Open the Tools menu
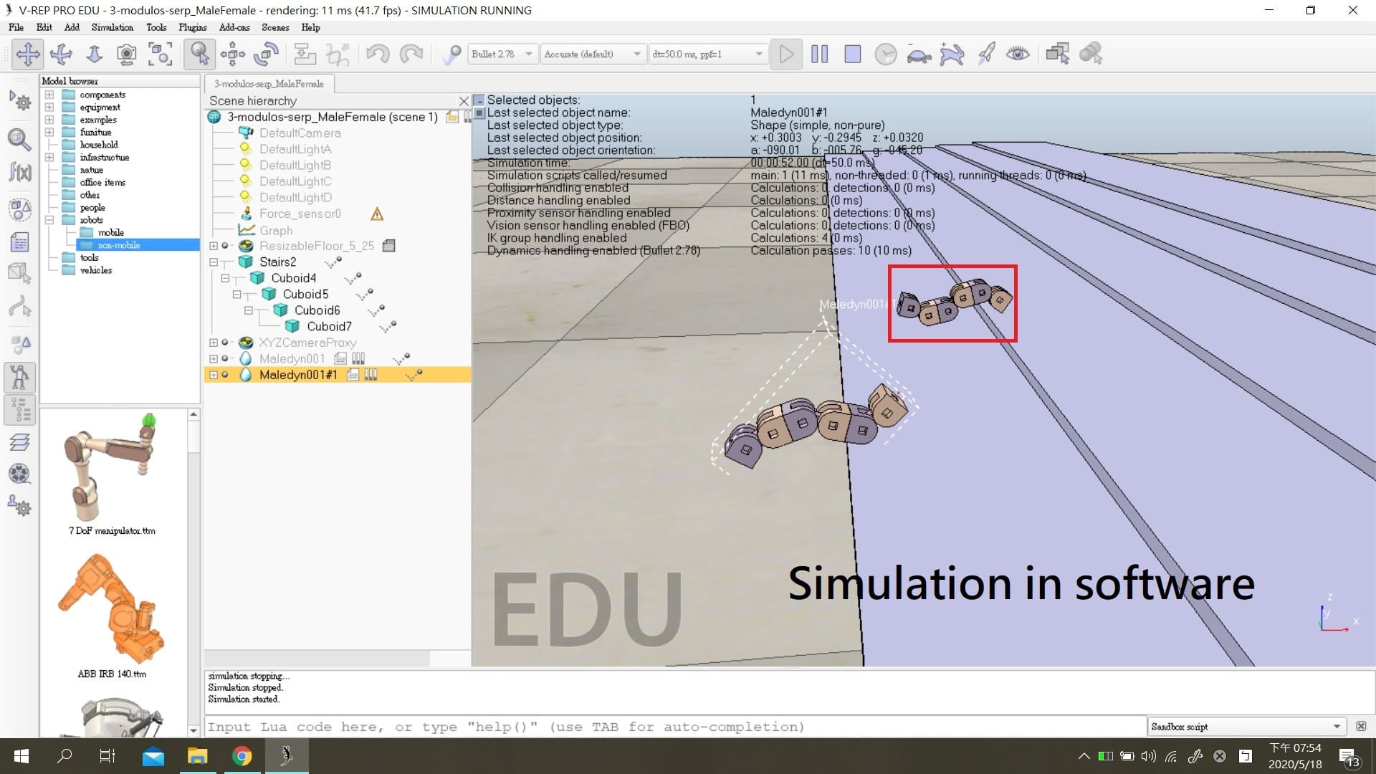Image resolution: width=1376 pixels, height=774 pixels. [x=156, y=27]
